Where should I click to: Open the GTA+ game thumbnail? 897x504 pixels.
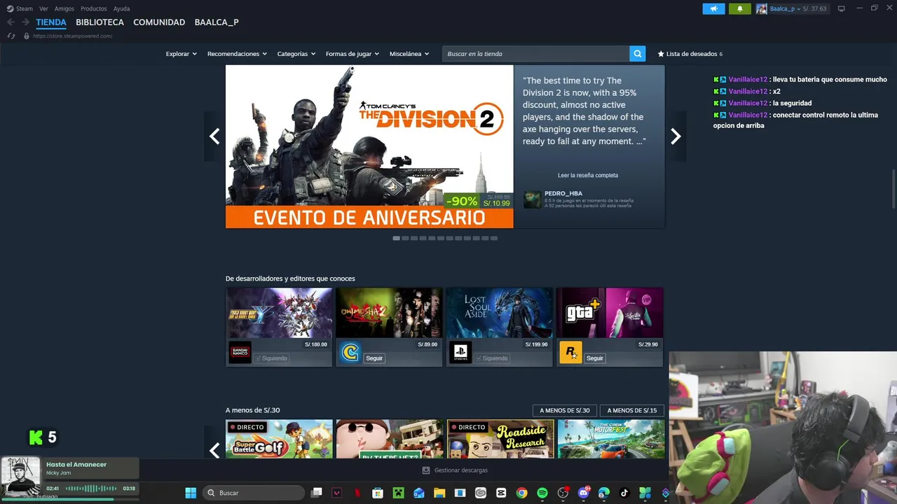[610, 313]
